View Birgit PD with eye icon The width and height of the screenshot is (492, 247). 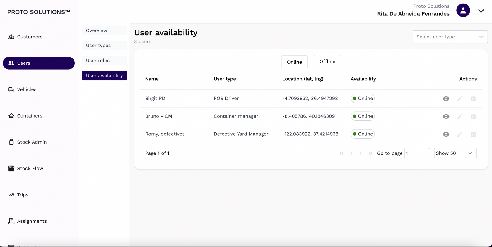pyautogui.click(x=446, y=99)
